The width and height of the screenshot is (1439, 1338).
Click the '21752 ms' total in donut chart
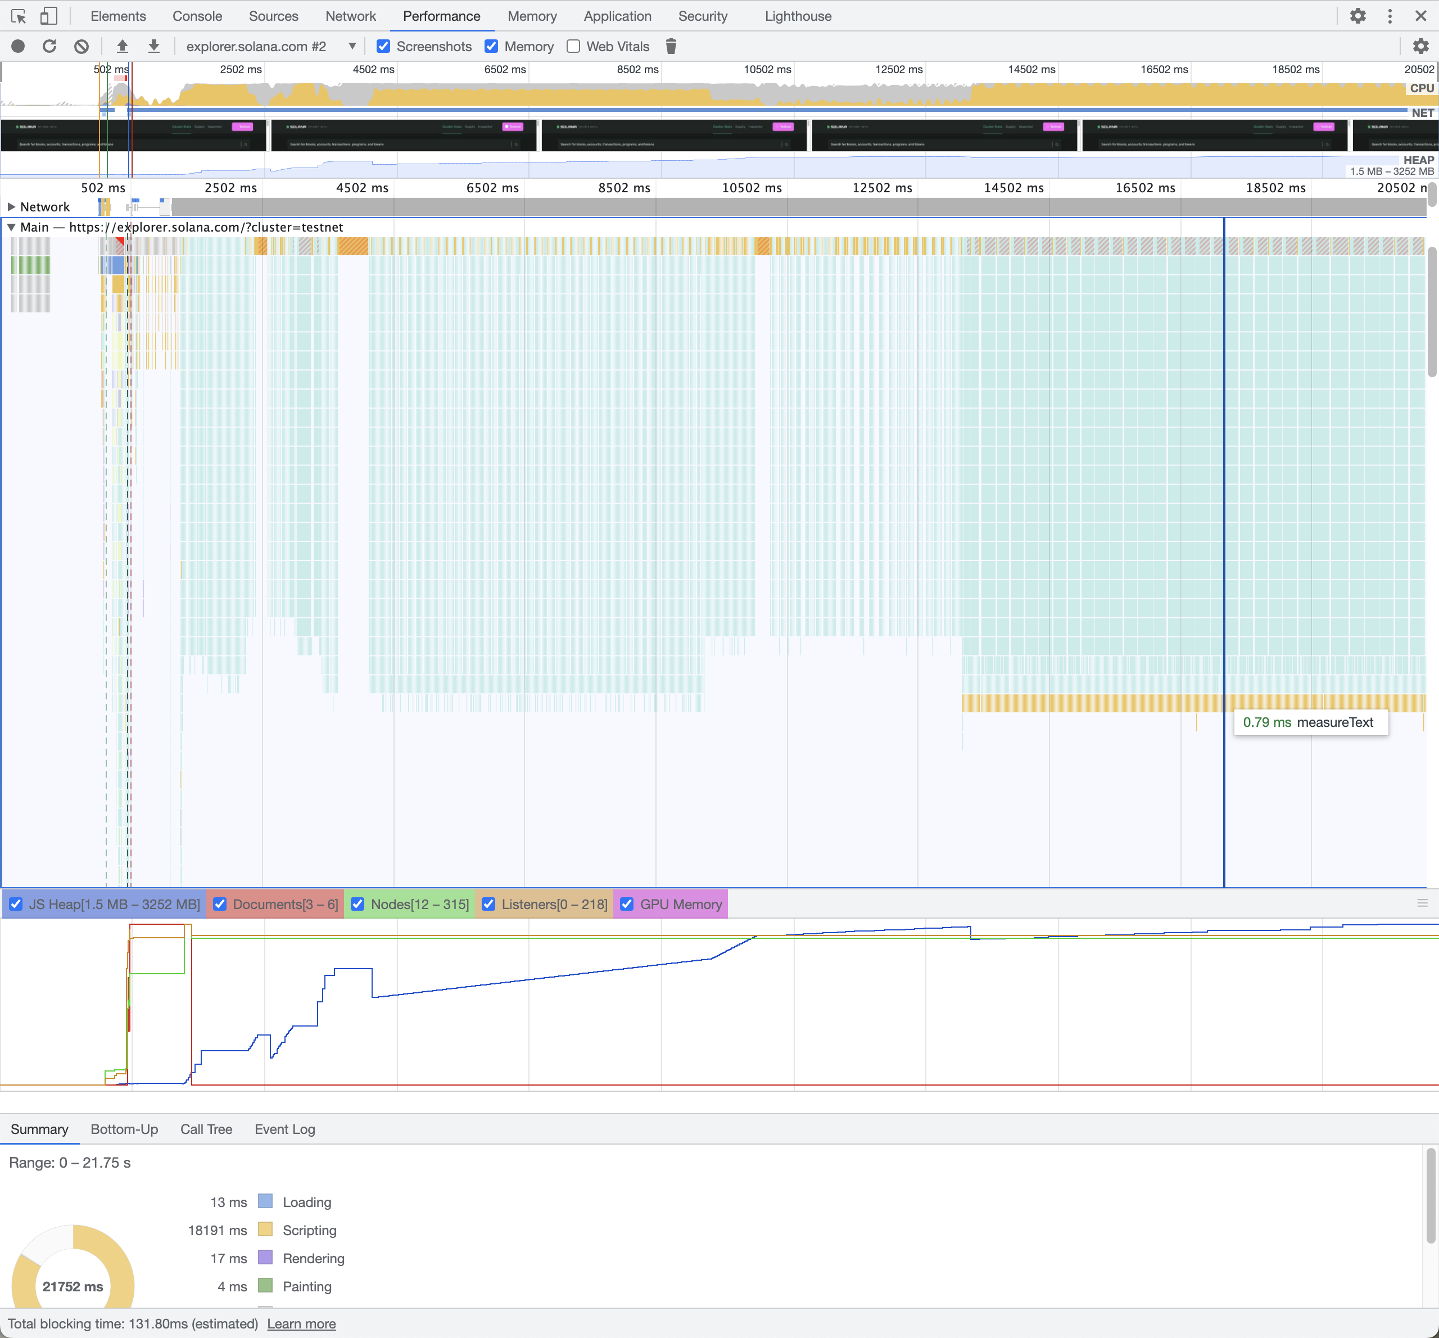point(73,1287)
